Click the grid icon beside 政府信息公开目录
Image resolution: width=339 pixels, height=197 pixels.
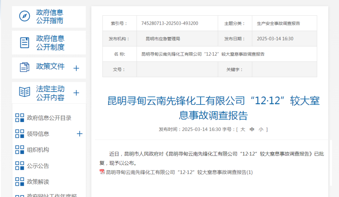(20, 118)
